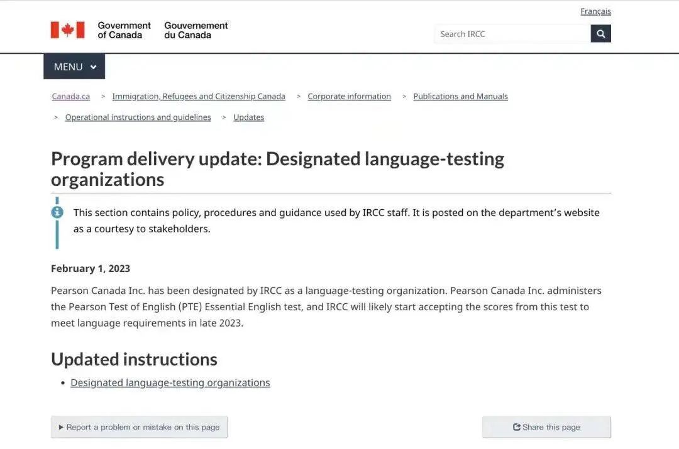
Task: Go to Updates breadcrumb link
Action: [x=248, y=117]
